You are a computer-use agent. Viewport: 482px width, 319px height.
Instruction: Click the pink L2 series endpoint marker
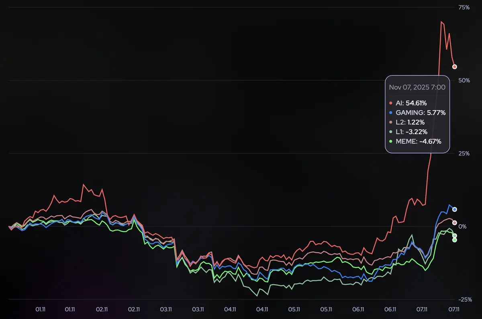pyautogui.click(x=455, y=223)
